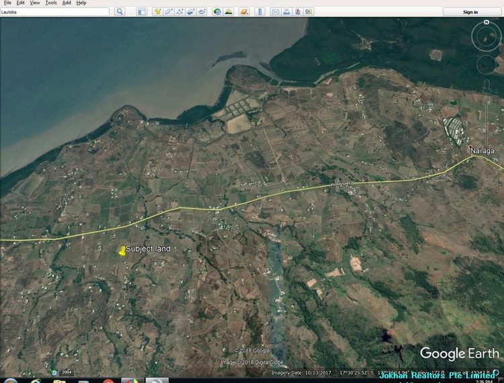Click the Print toolbar icon
The width and height of the screenshot is (504, 383).
287,11
